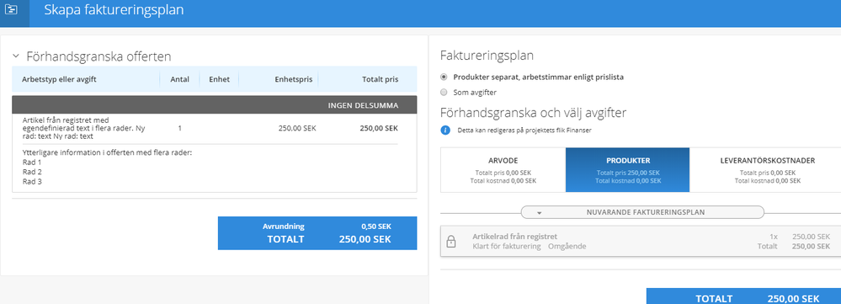Expand Nuvarande faktureringsplan dropdown bar
This screenshot has height=304, width=841.
click(x=642, y=212)
